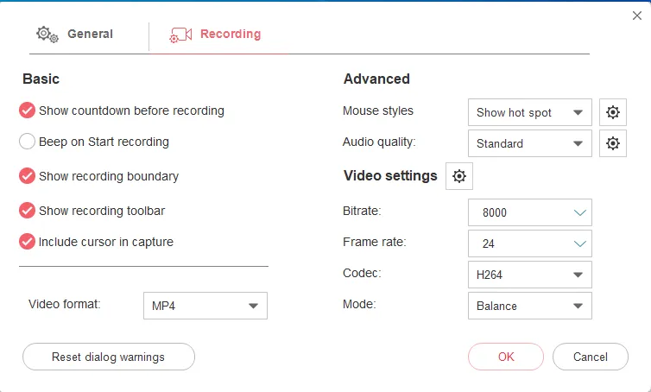This screenshot has width=651, height=392.
Task: Open Audio quality gear settings
Action: (x=612, y=143)
